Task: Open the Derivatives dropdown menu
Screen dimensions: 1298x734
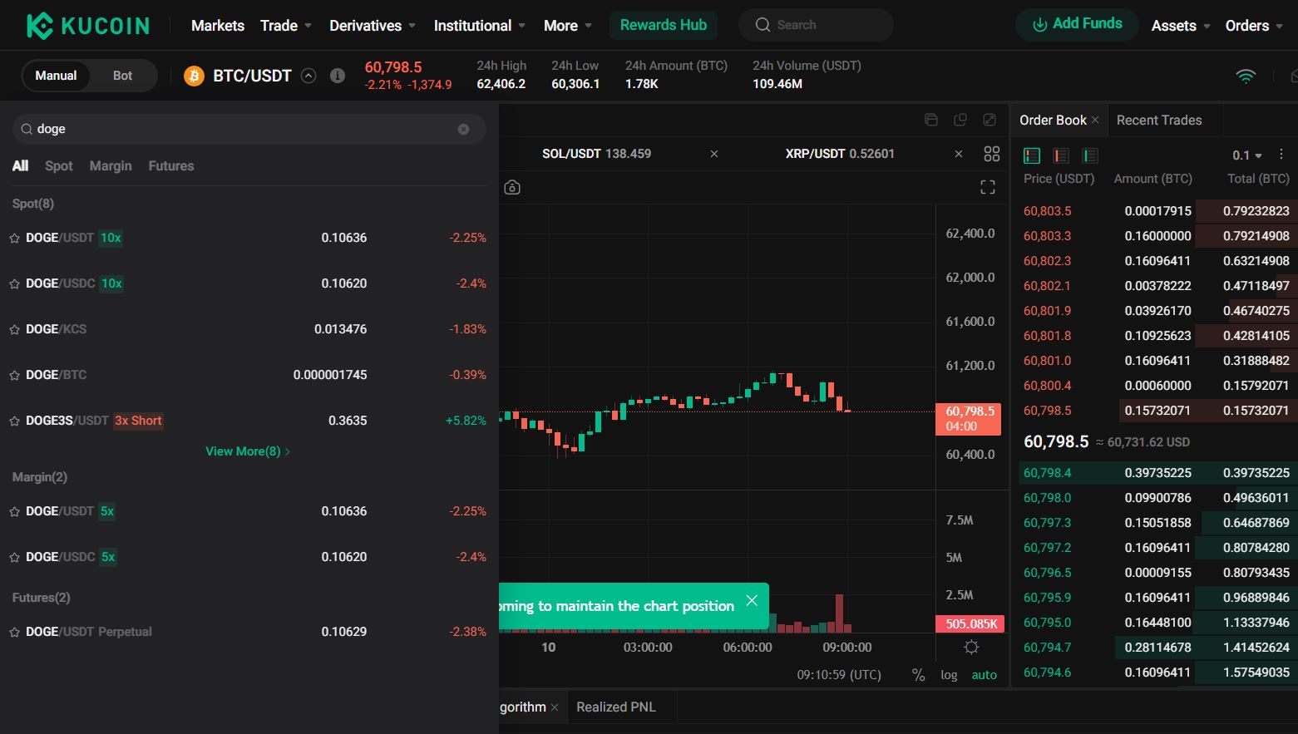Action: coord(373,26)
